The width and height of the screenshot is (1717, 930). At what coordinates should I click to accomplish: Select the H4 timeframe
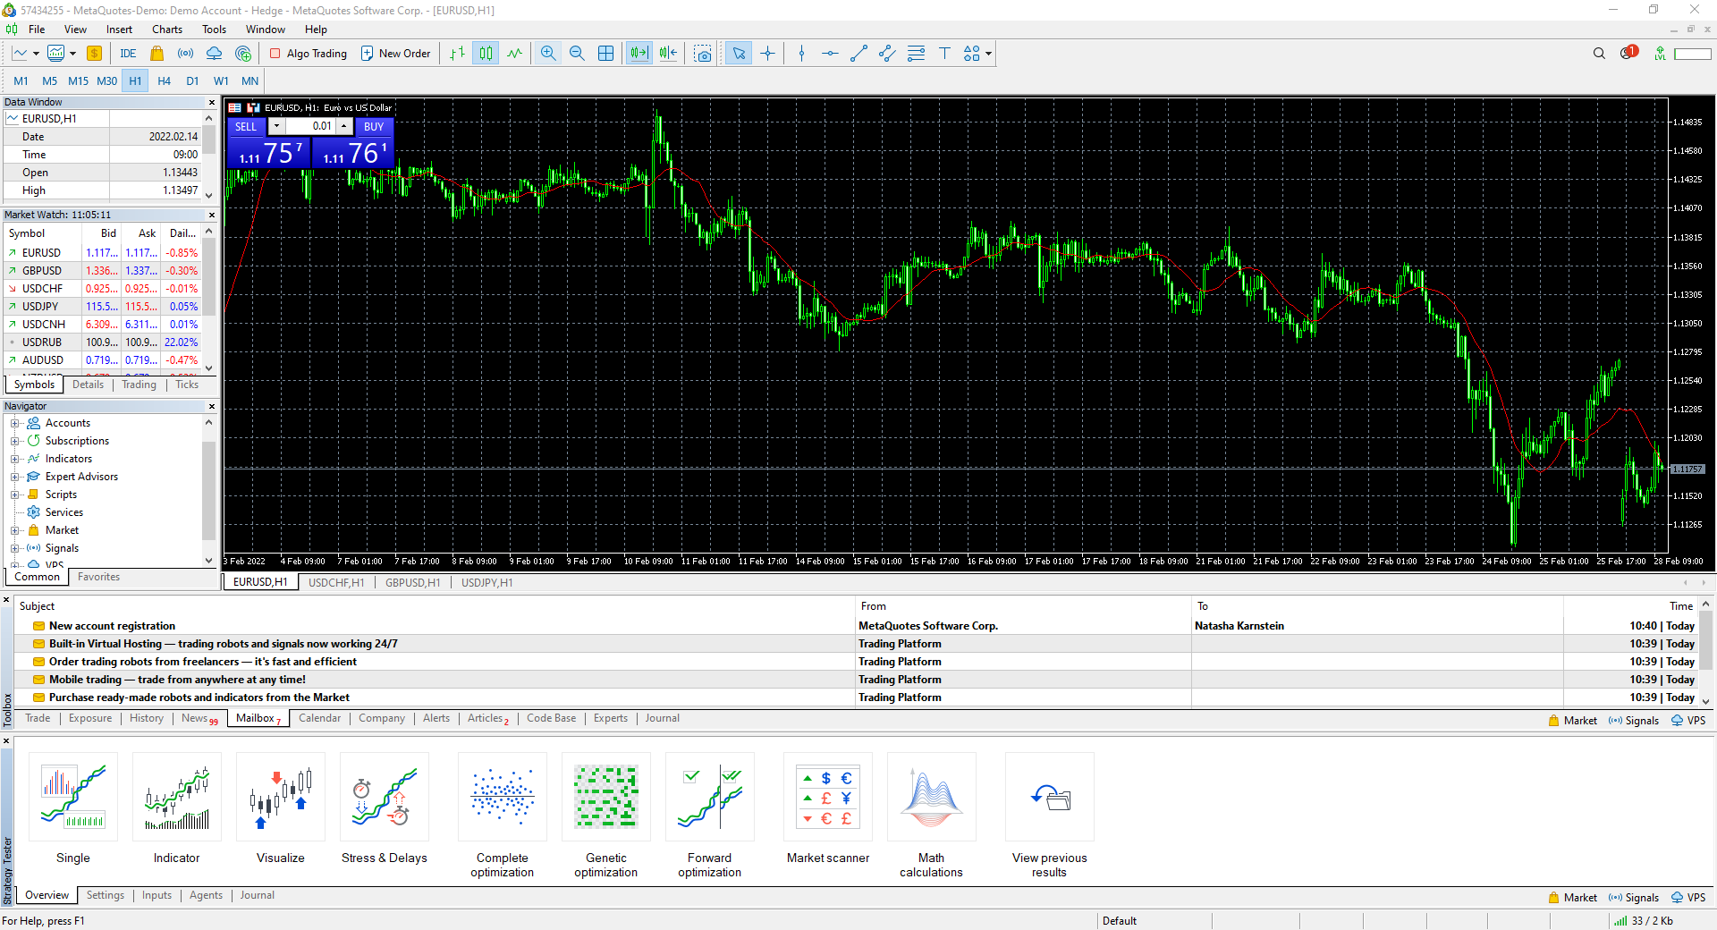tap(164, 80)
